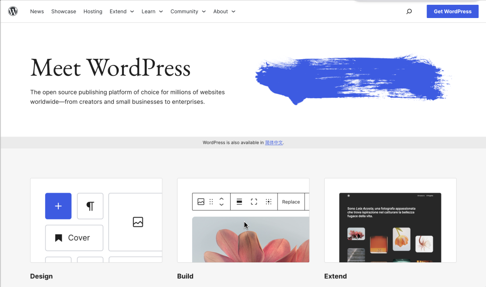
Task: Click the align icon in block toolbar
Action: (240, 202)
